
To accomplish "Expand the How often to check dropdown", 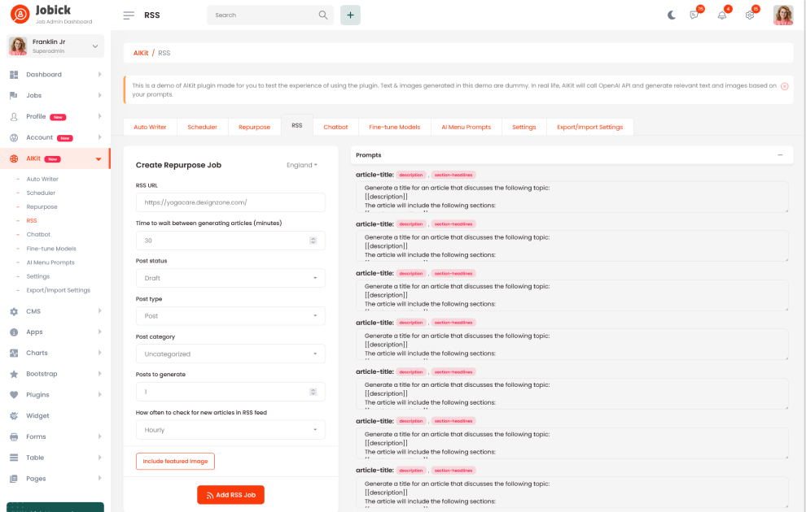I will pos(230,430).
